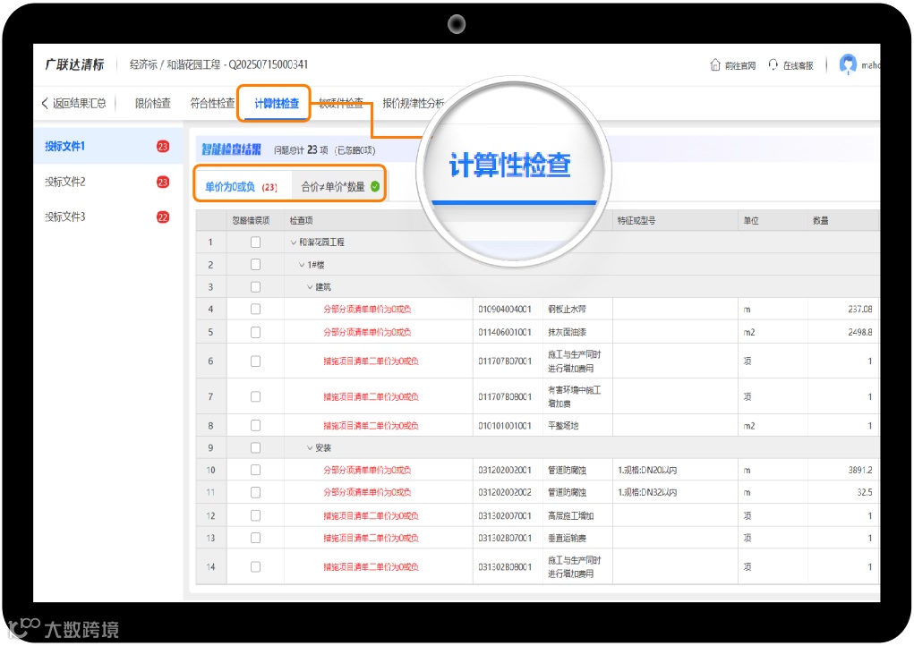The image size is (914, 646).
Task: Click 检查项 column header
Action: (301, 221)
